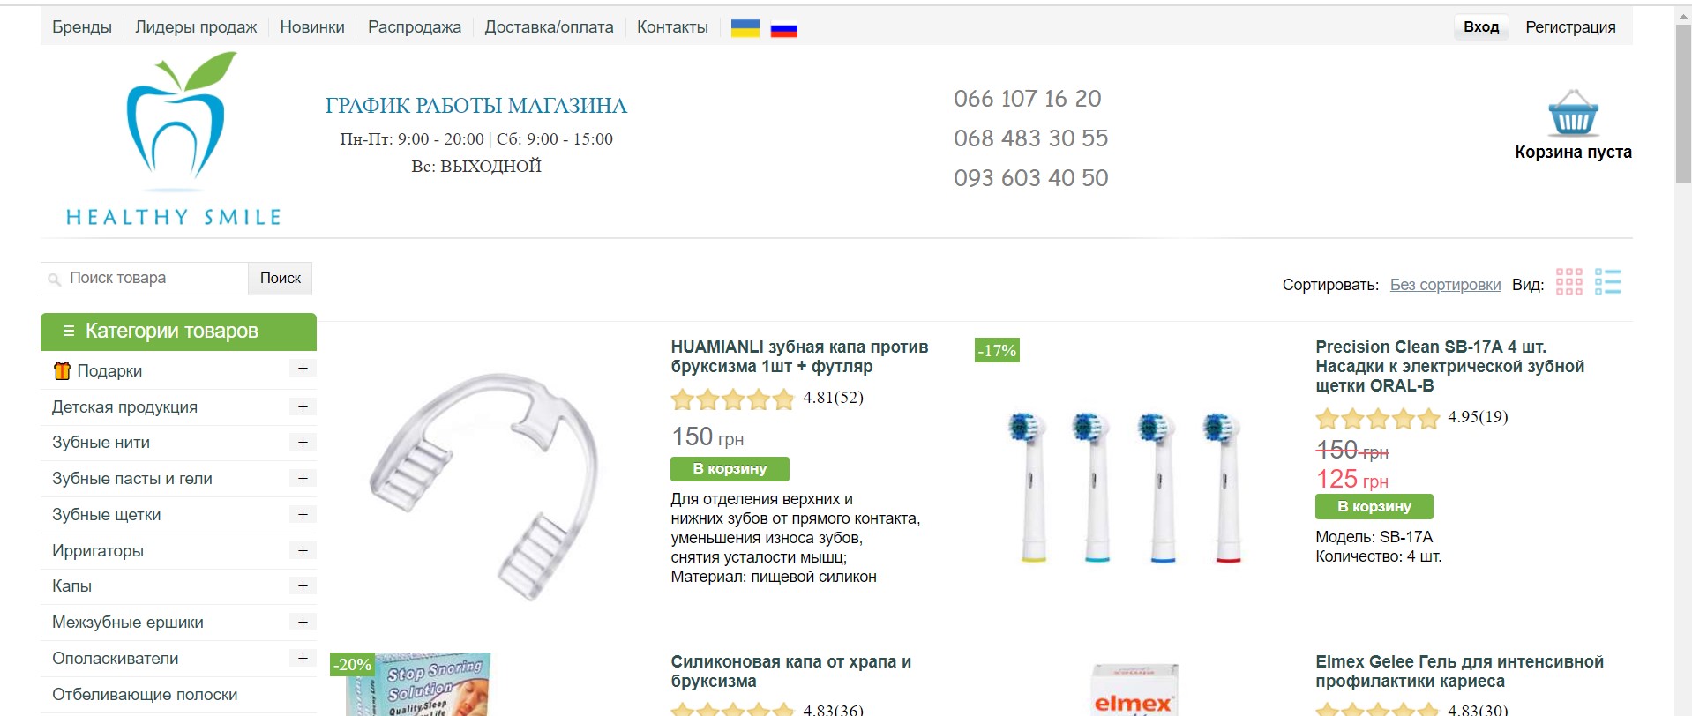Open the shopping basket icon
The image size is (1692, 716).
[x=1573, y=113]
